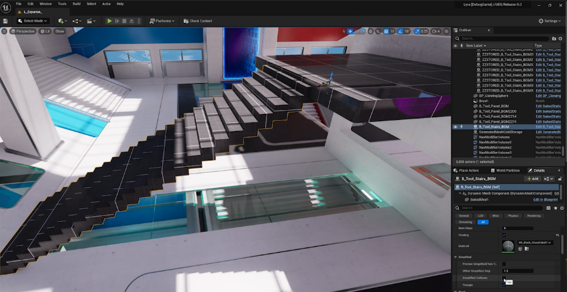Viewport: 567px width, 292px height.
Task: Open the add content quick menu icon
Action: [x=60, y=21]
